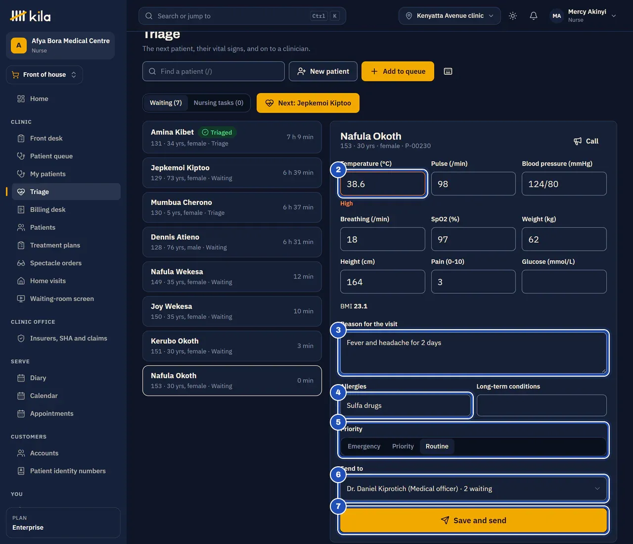This screenshot has width=633, height=544.
Task: Select Dennis Atieno in the queue
Action: [232, 242]
